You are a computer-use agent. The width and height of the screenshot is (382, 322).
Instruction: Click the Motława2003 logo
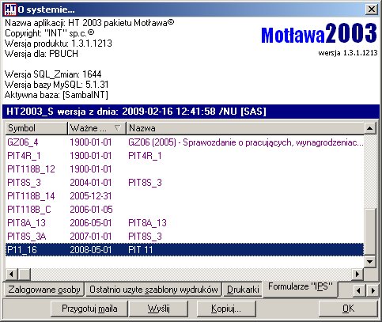319,34
